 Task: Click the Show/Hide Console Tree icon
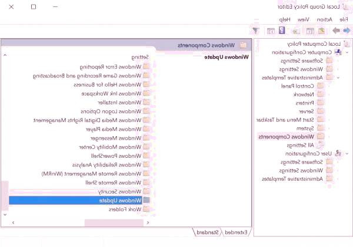[309, 31]
